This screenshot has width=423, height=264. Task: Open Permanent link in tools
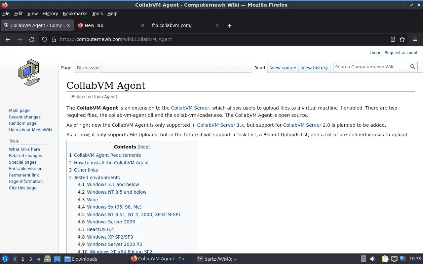pyautogui.click(x=24, y=175)
